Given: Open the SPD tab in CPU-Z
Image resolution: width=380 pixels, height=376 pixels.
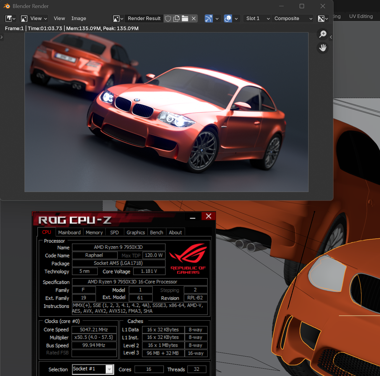Looking at the screenshot, I should pos(114,232).
